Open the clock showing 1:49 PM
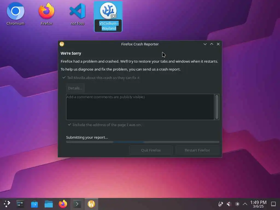Image resolution: width=280 pixels, height=210 pixels. [258, 204]
